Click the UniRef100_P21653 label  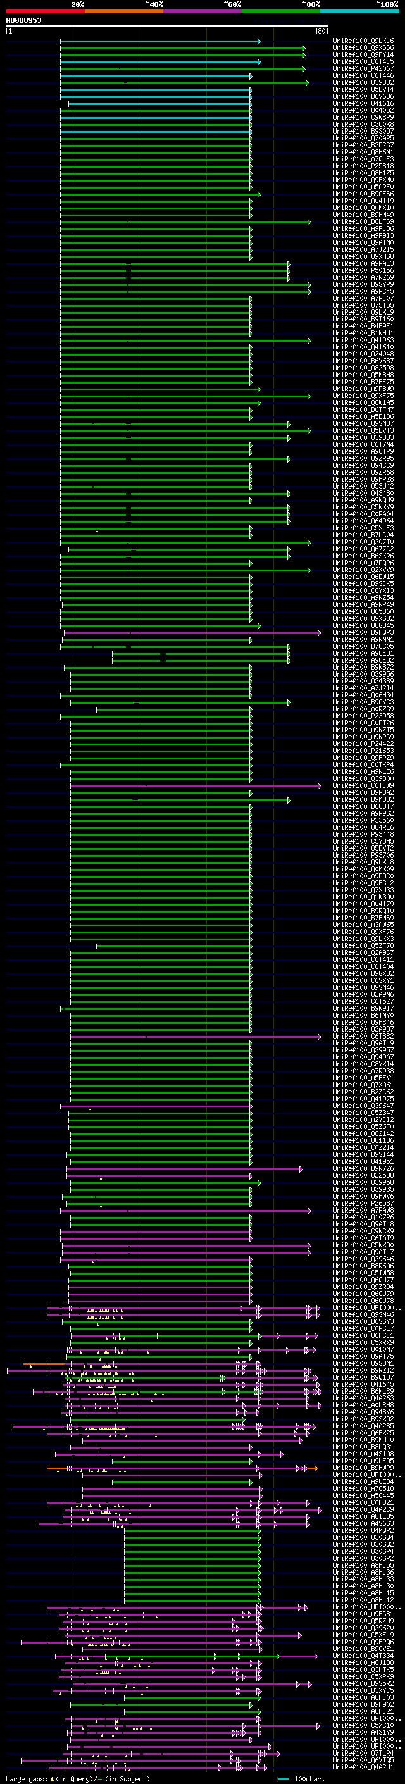coord(363,751)
